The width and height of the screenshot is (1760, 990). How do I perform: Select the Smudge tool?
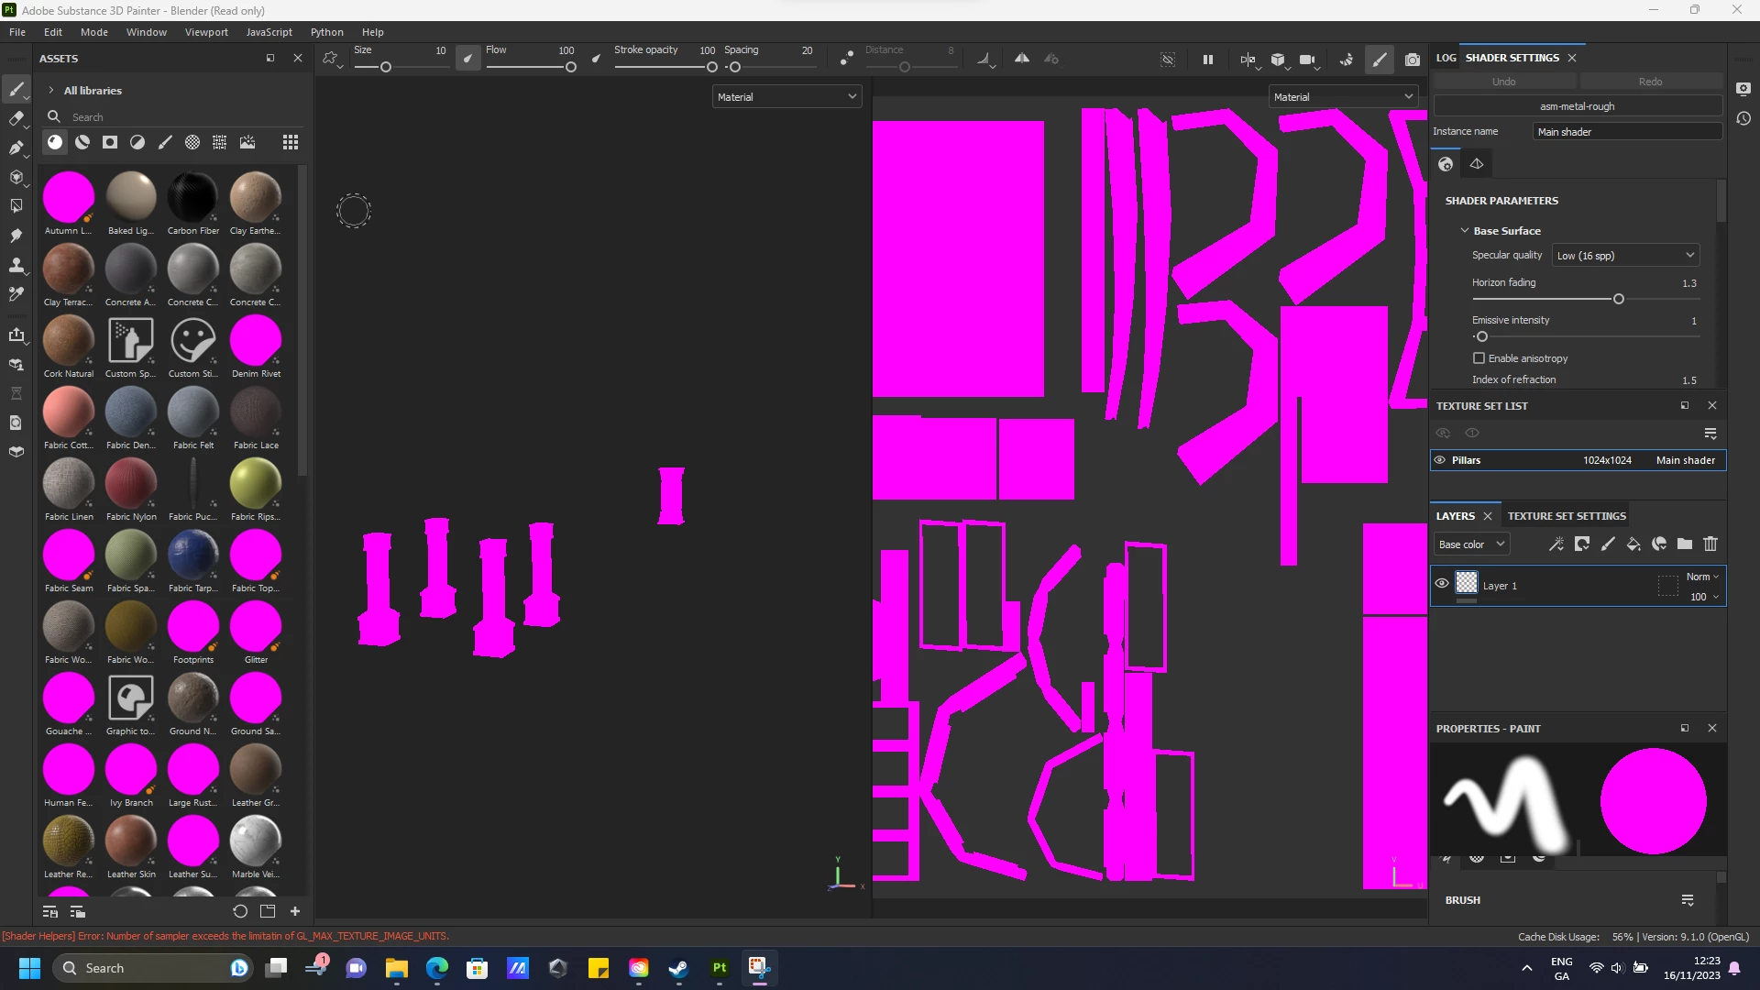[16, 236]
